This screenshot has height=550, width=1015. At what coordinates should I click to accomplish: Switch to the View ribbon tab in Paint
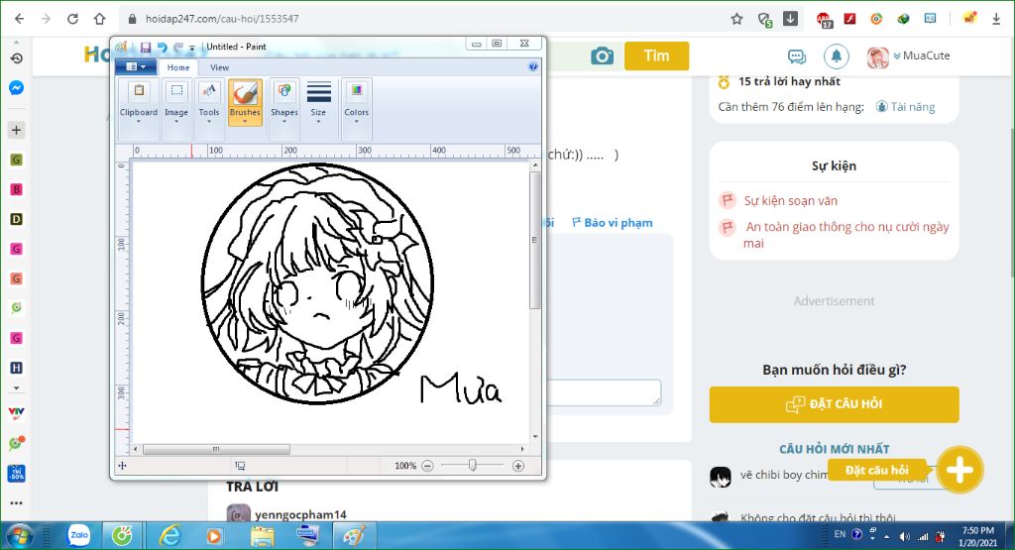click(219, 67)
